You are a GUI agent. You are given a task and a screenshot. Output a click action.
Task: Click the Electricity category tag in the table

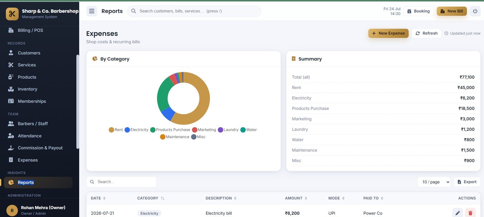(149, 213)
